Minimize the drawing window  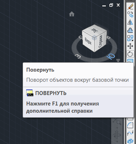104,5
